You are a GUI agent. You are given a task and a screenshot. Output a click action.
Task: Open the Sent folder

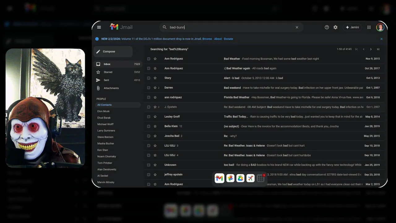pyautogui.click(x=118, y=80)
